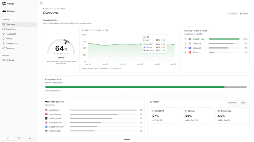
Task: Click the bottom drag handle bar
Action: [127, 139]
